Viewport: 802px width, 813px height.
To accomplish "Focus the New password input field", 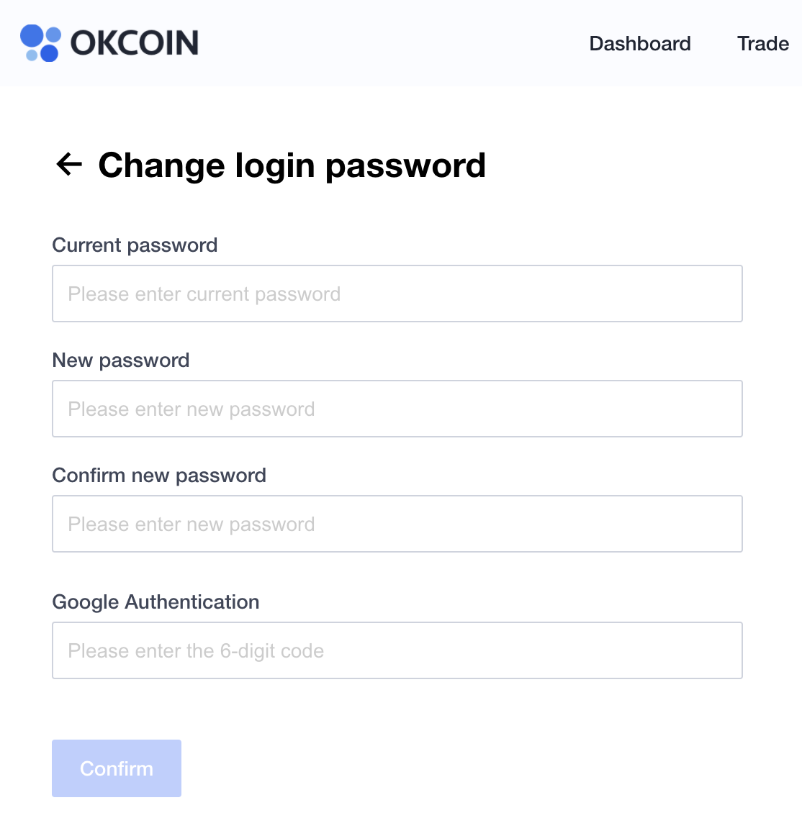I will [397, 409].
